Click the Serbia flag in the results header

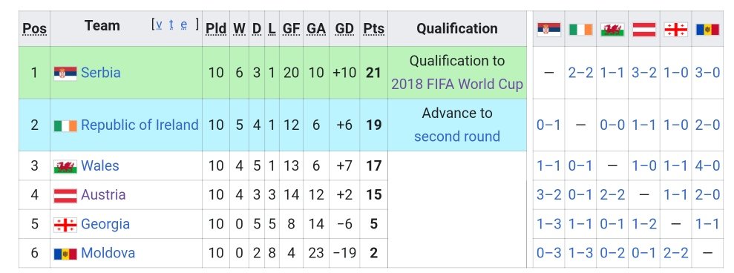pyautogui.click(x=548, y=30)
